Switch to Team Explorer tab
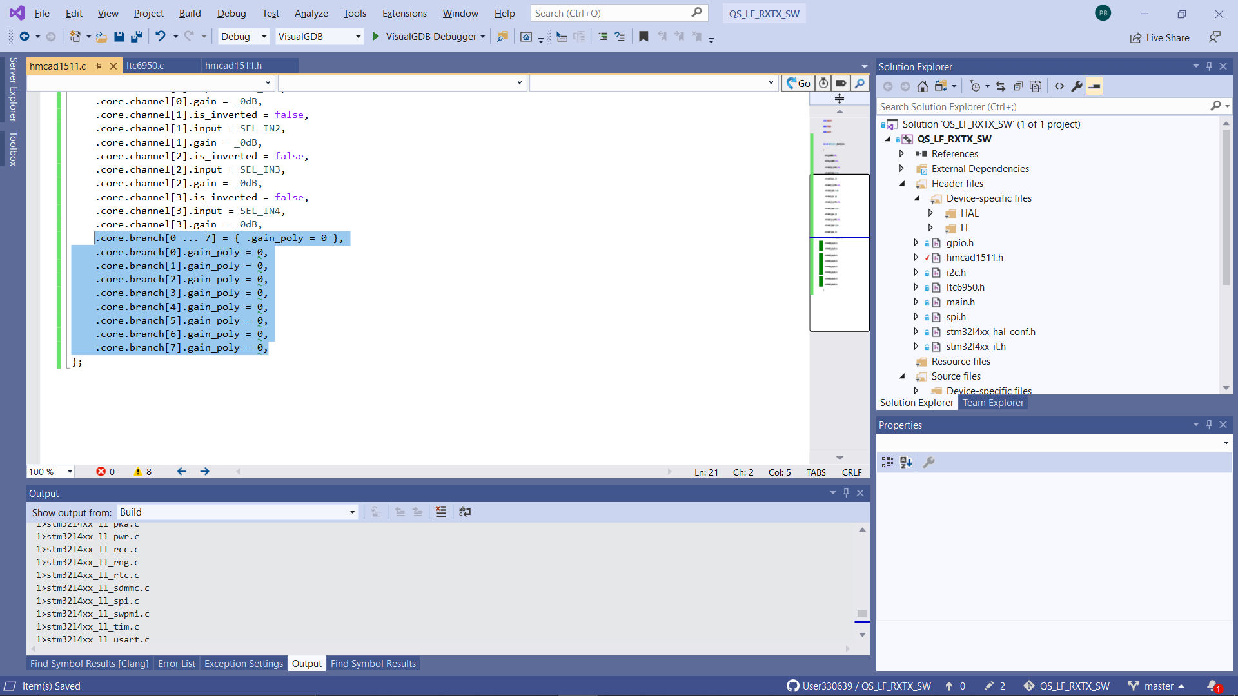Image resolution: width=1238 pixels, height=696 pixels. click(993, 403)
